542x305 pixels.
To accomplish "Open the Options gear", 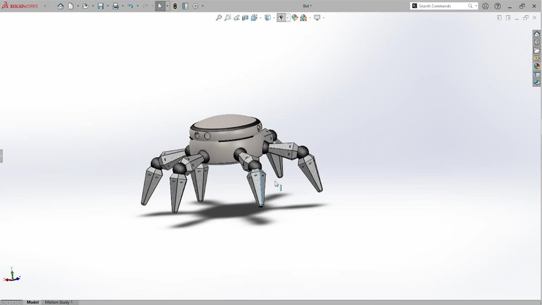I will click(x=195, y=6).
